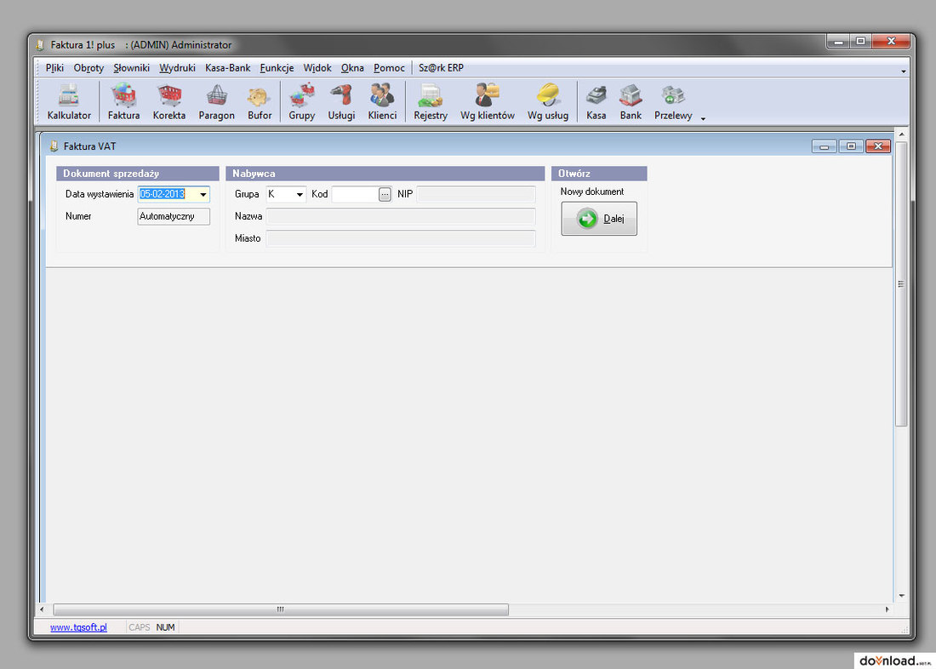This screenshot has height=669, width=936.
Task: Open the Obroty menu
Action: click(88, 68)
